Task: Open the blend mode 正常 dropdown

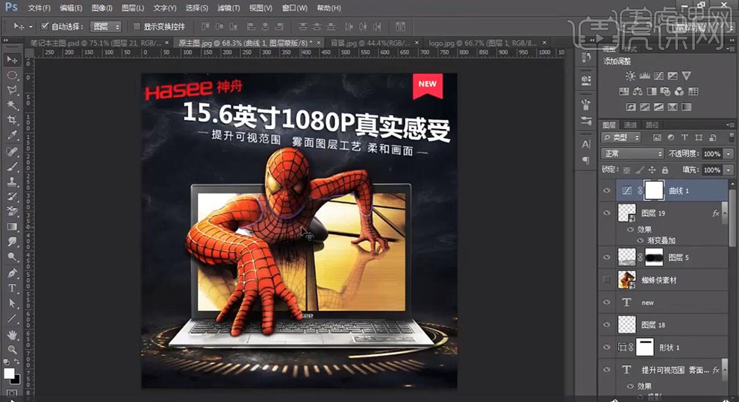Action: coord(633,154)
